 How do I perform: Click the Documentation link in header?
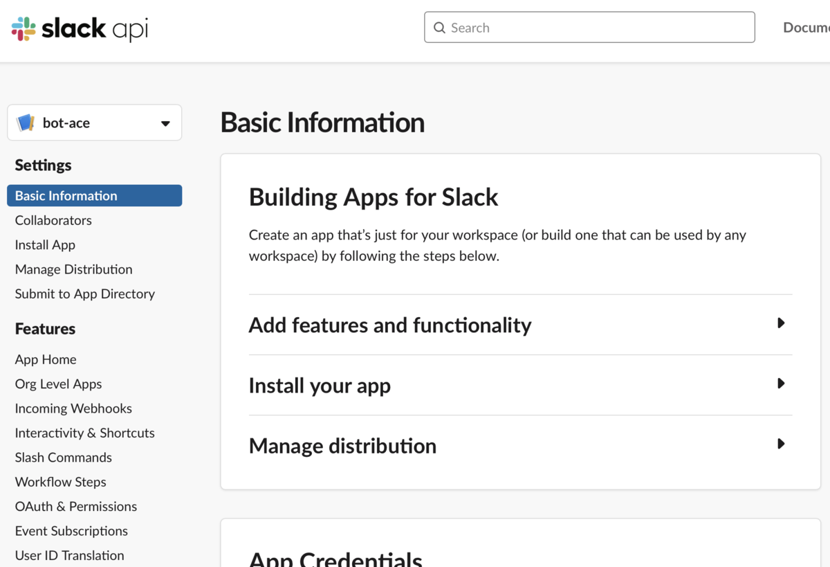coord(806,28)
